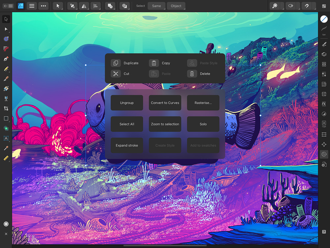Open the Document hamburger menu
Screen dimensions: 330x248
(32, 6)
